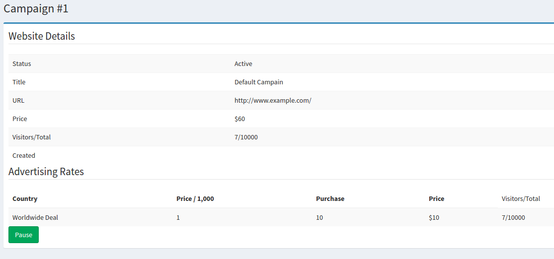
Task: Click the Country column header
Action: [25, 198]
